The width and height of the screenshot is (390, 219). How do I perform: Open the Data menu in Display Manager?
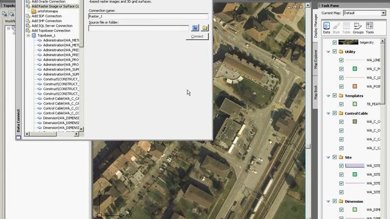(327, 27)
